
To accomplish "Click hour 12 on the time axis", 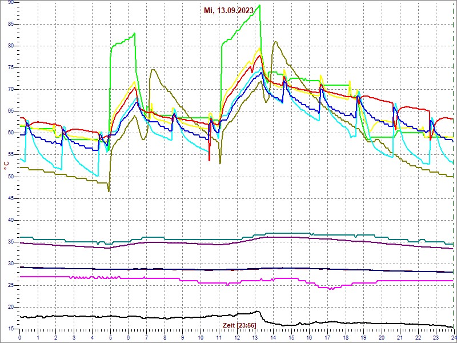I will (237, 337).
